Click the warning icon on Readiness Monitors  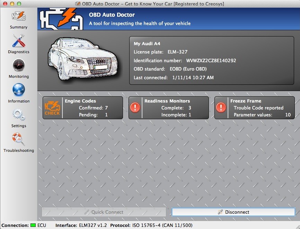coord(135,107)
